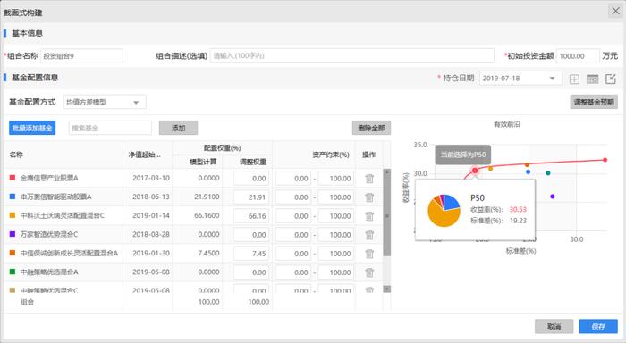Screen dimensions: 626x343
Task: Click the red color swatch of 金鹰信息产业股票A
Action: [x=13, y=178]
